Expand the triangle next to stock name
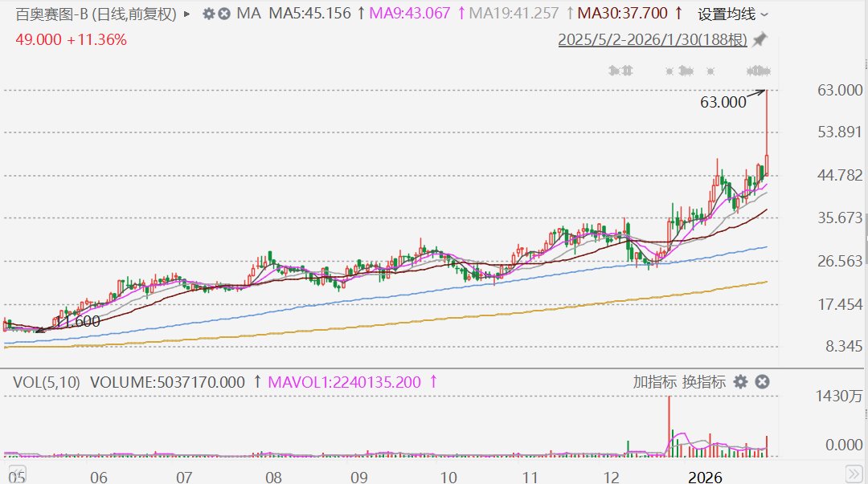 (188, 14)
